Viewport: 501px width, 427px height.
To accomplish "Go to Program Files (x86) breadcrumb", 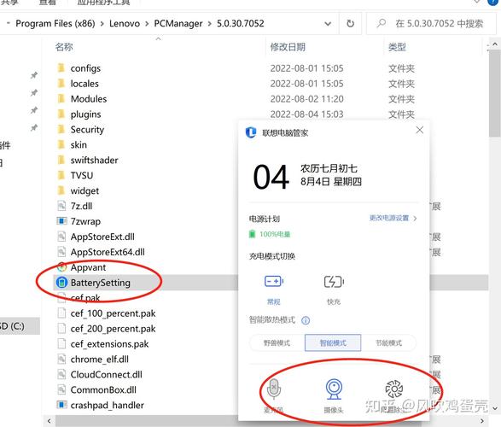I will tap(55, 24).
